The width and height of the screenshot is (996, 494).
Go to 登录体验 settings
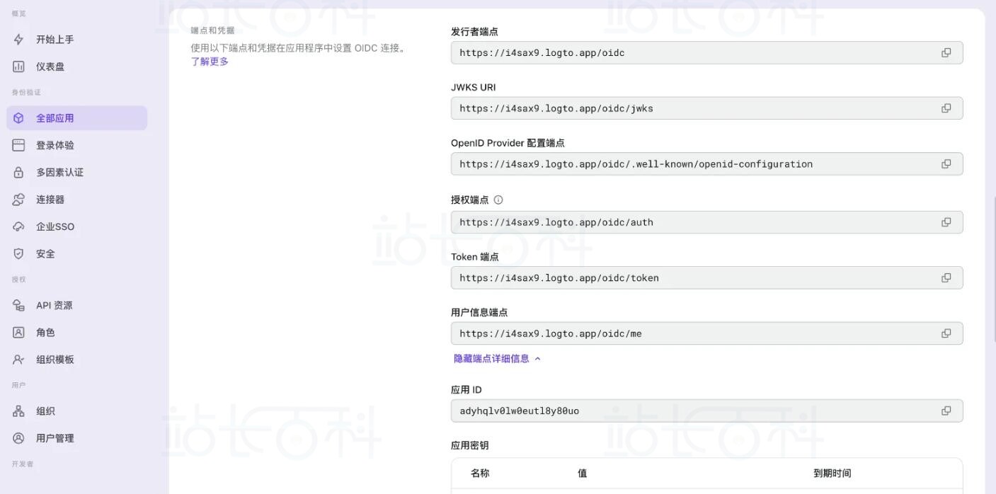coord(76,145)
